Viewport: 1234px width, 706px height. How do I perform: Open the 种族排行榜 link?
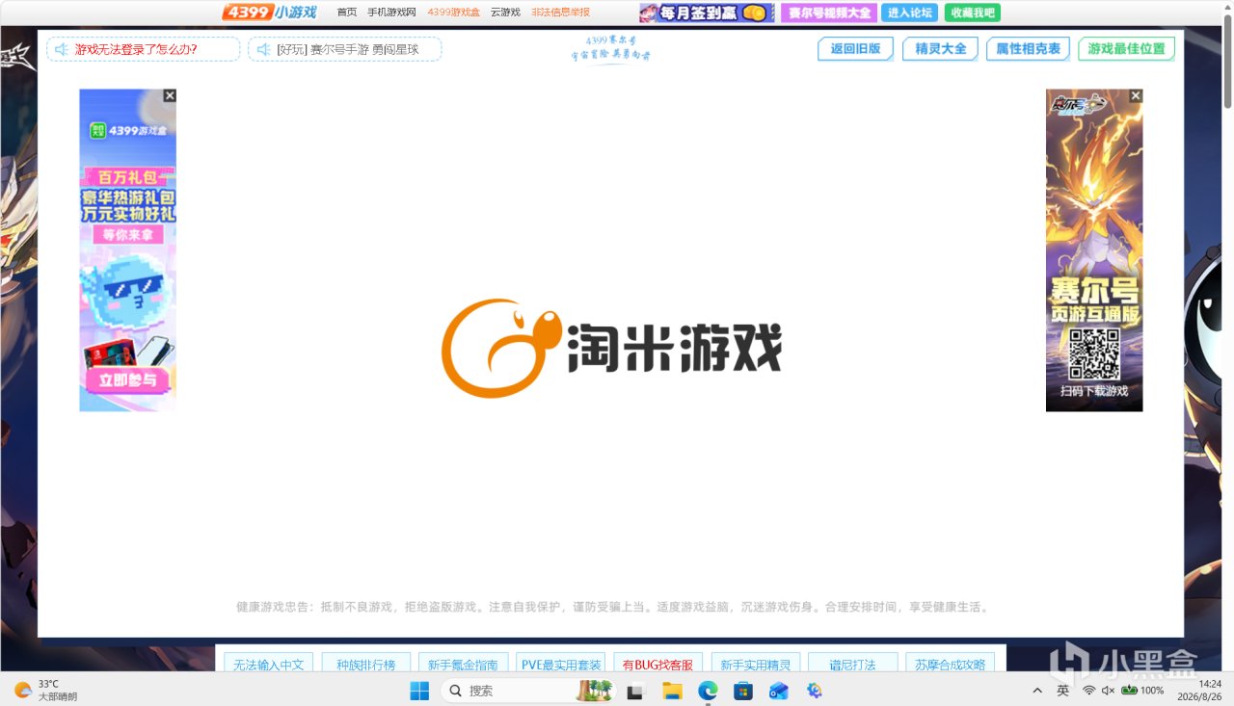(x=366, y=665)
